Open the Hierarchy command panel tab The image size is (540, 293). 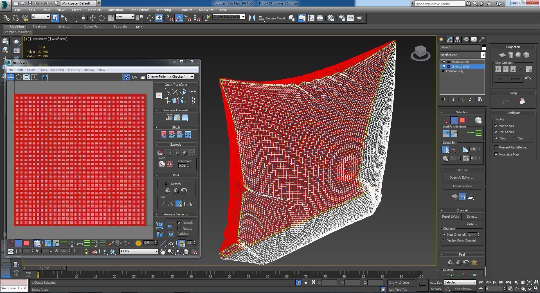tap(458, 39)
